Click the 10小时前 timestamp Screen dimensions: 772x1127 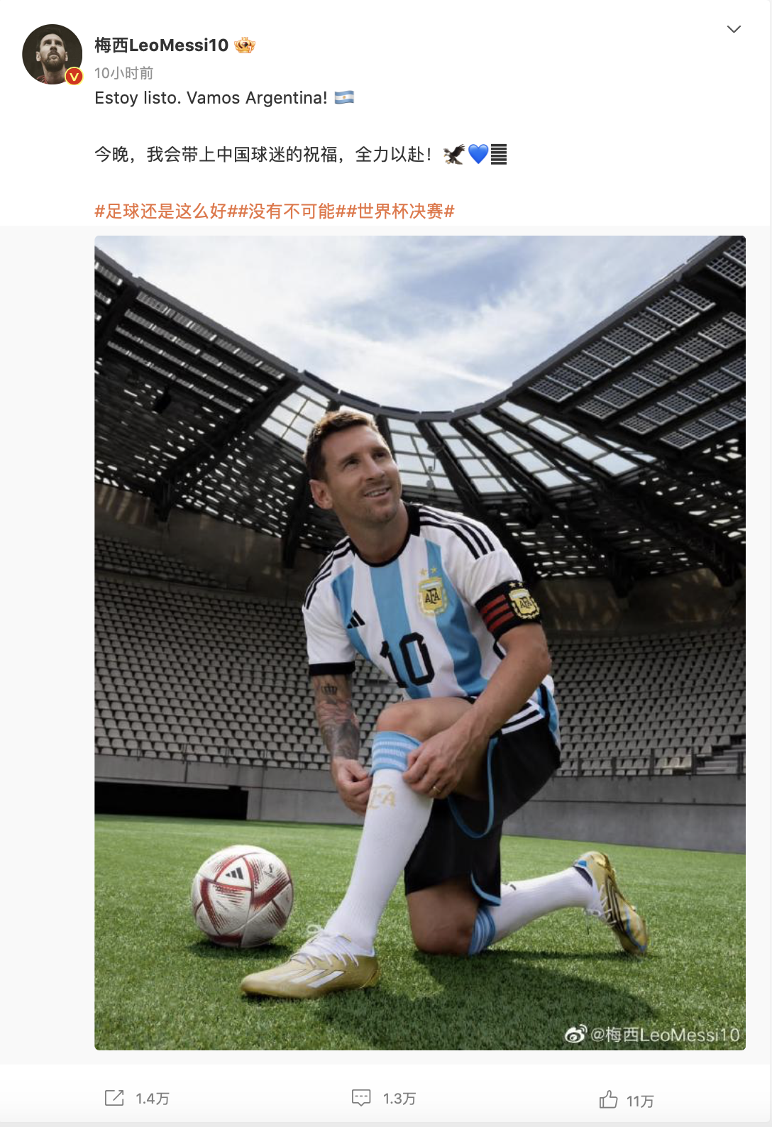[x=124, y=73]
